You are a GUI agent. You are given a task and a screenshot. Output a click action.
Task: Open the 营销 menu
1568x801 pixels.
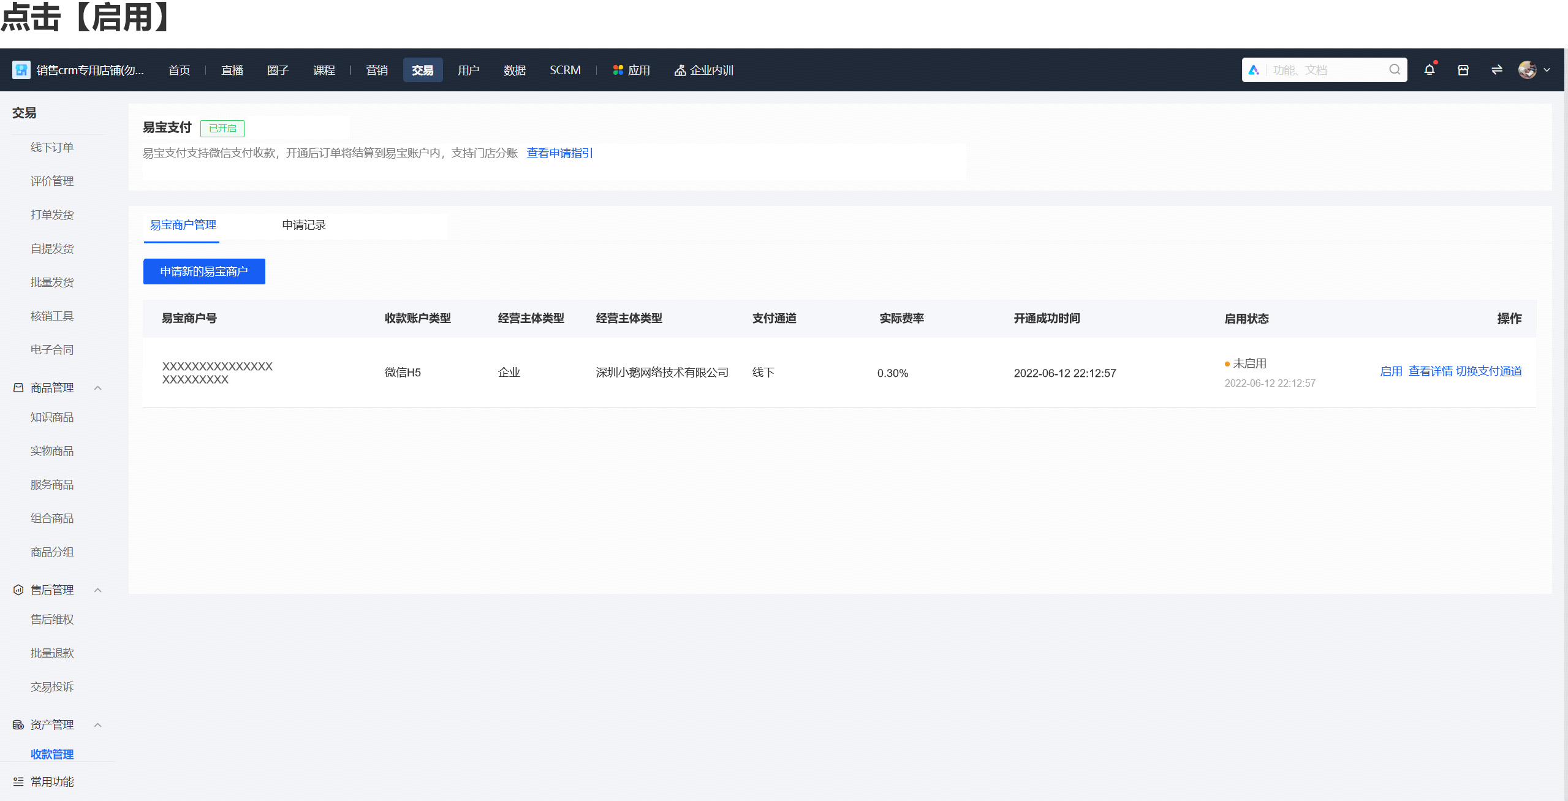[x=377, y=70]
